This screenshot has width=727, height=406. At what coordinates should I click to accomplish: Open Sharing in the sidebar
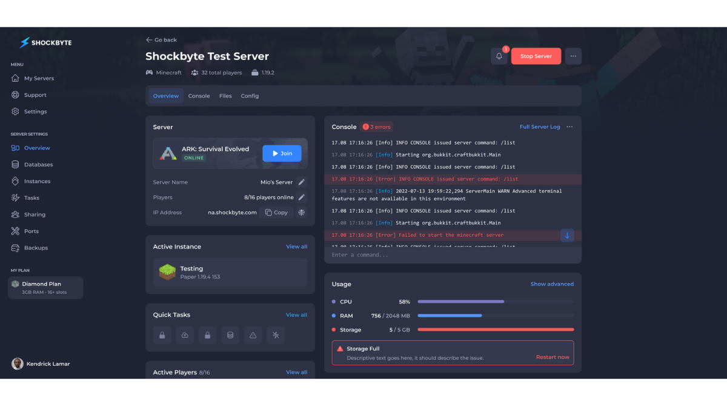(x=28, y=215)
